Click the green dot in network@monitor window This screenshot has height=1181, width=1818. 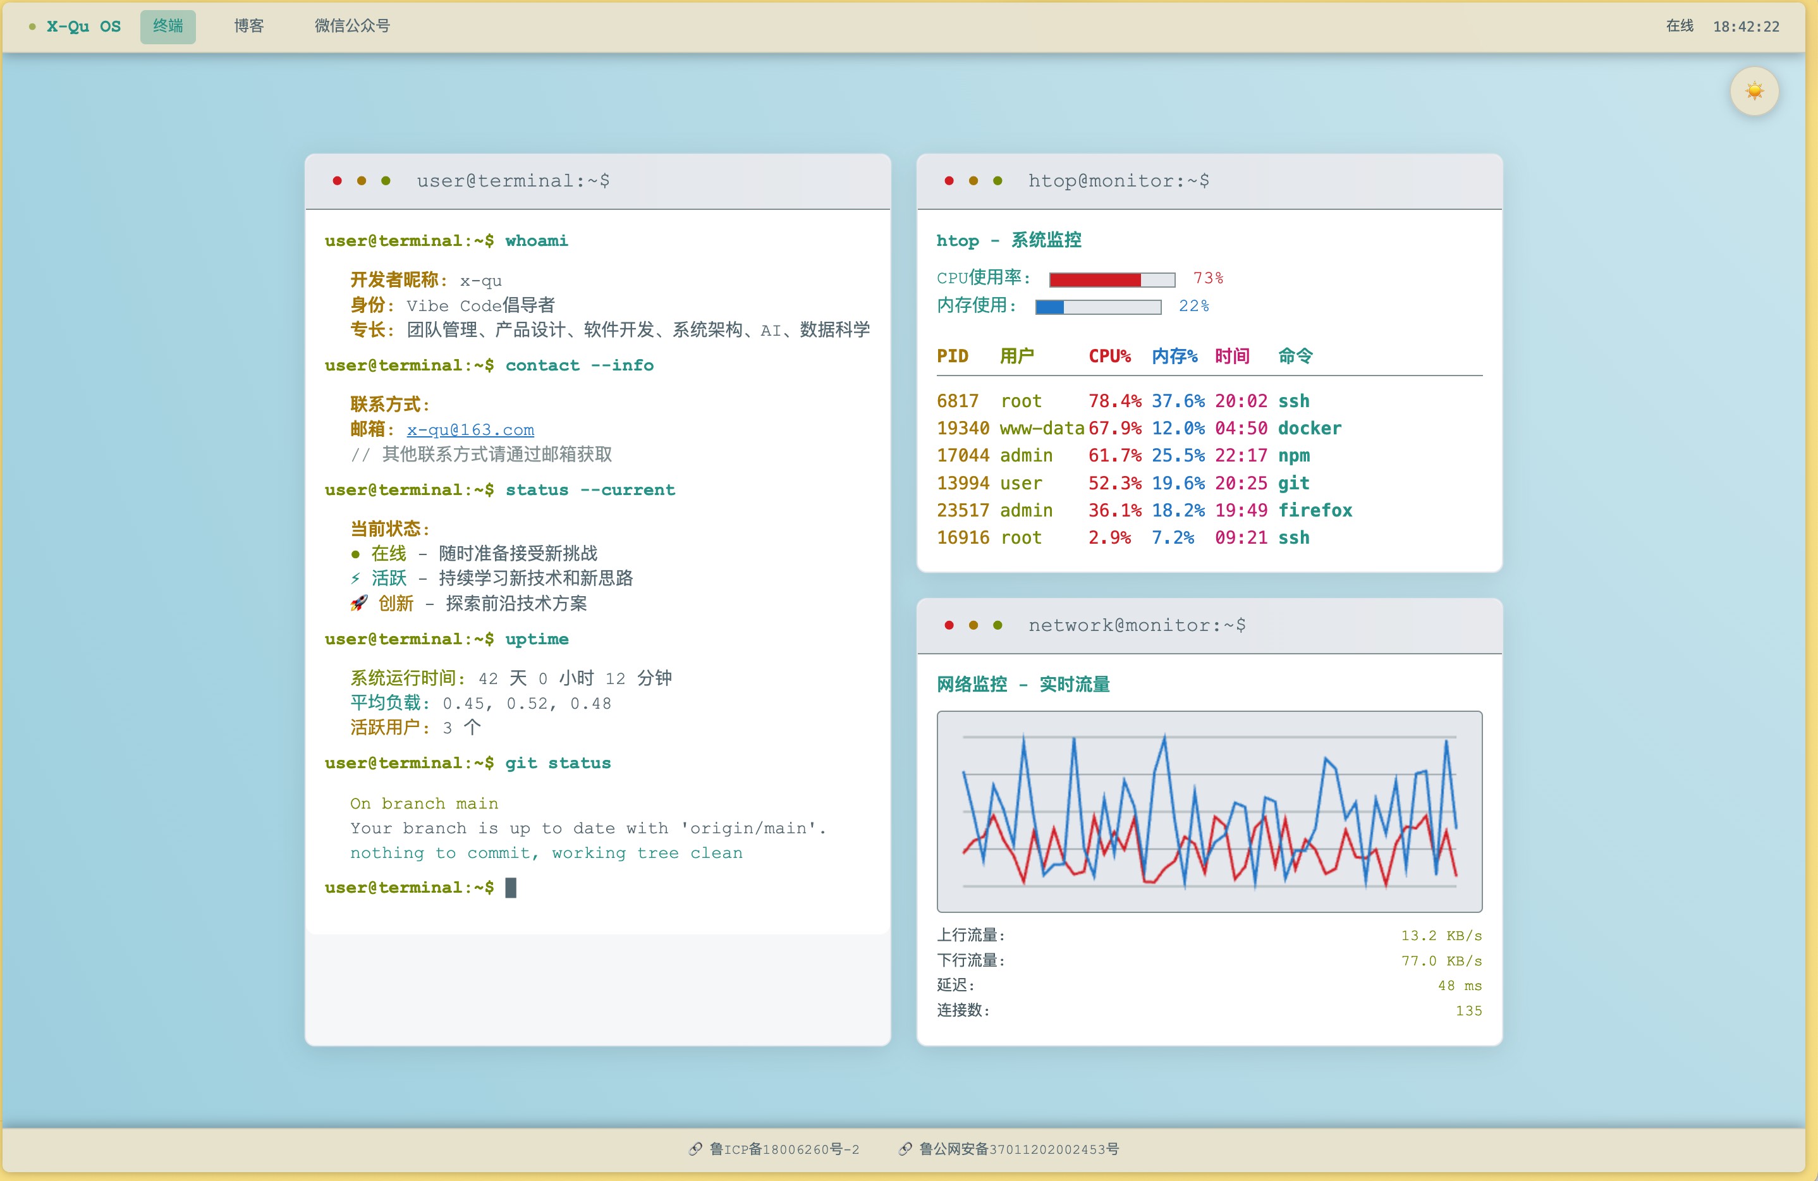[x=997, y=625]
